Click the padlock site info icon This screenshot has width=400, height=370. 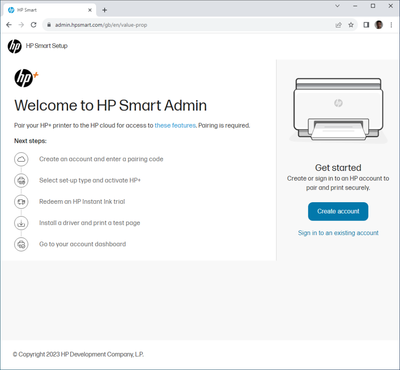pos(49,25)
